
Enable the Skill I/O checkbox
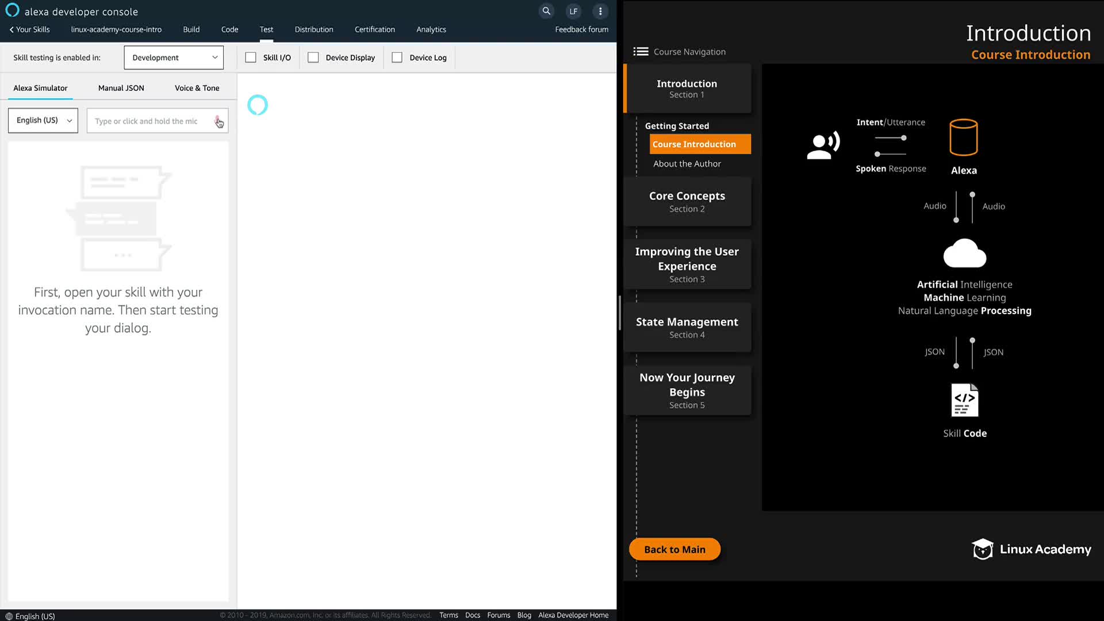pos(251,57)
